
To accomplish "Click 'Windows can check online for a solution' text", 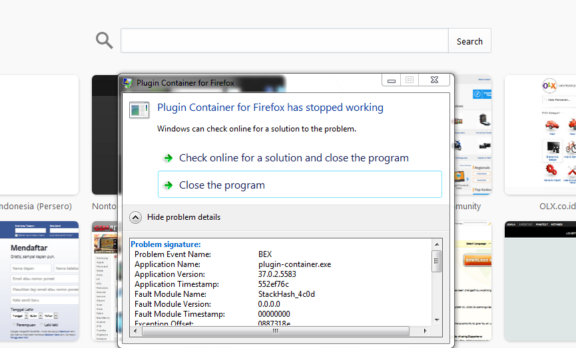I will [257, 129].
